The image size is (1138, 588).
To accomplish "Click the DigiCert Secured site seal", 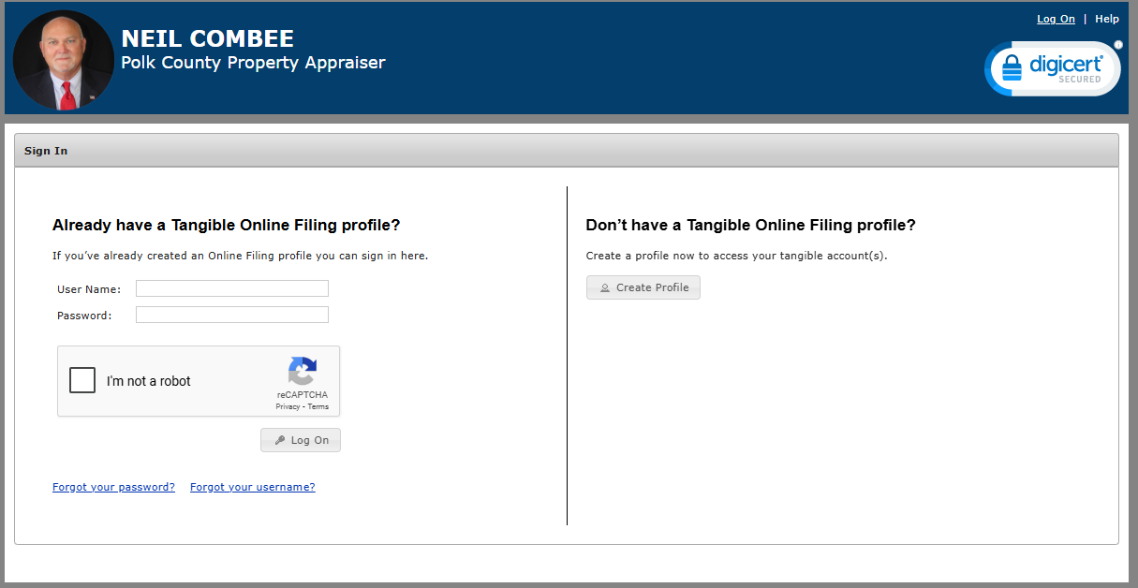I will [x=1052, y=68].
